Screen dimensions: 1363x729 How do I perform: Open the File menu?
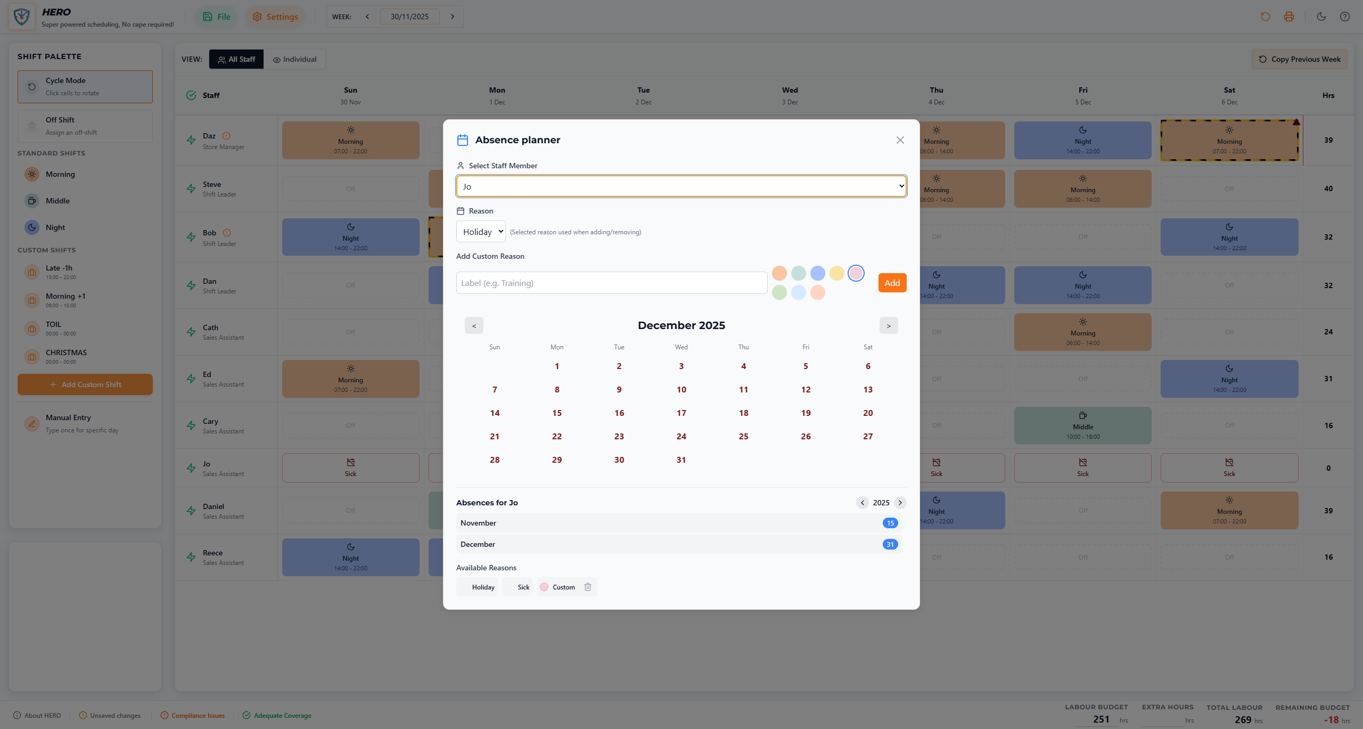pos(217,17)
